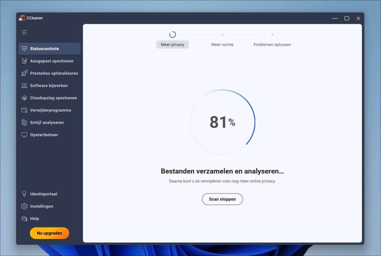This screenshot has width=381, height=256.
Task: Click the Statuscontrole heart icon
Action: [24, 49]
